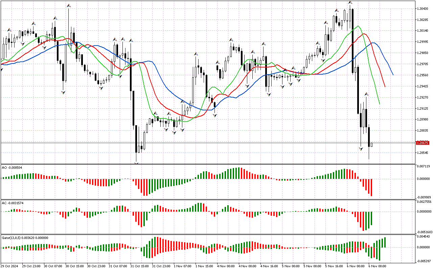Click the 1.29415 price scale label

click(x=423, y=86)
